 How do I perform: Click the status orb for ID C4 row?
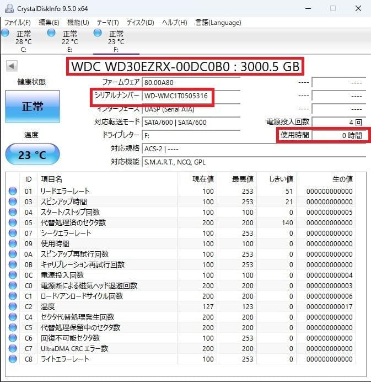13,317
